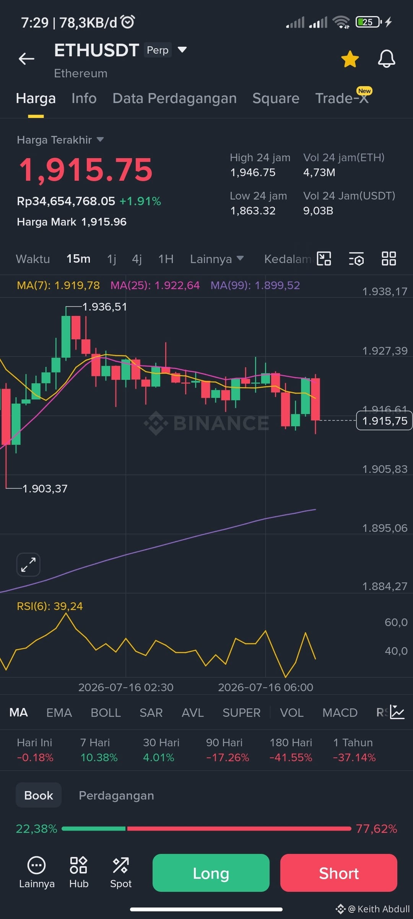Viewport: 413px width, 919px height.
Task: Open the Hub icon
Action: click(79, 873)
